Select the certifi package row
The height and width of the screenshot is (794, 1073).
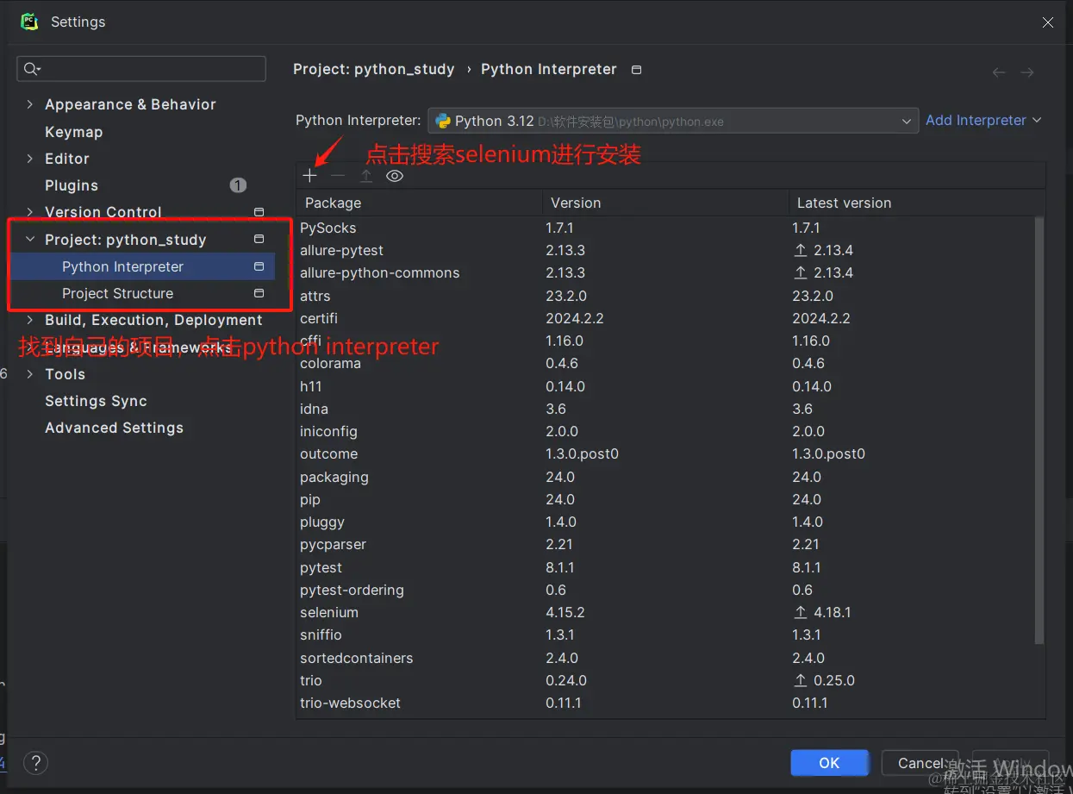664,318
